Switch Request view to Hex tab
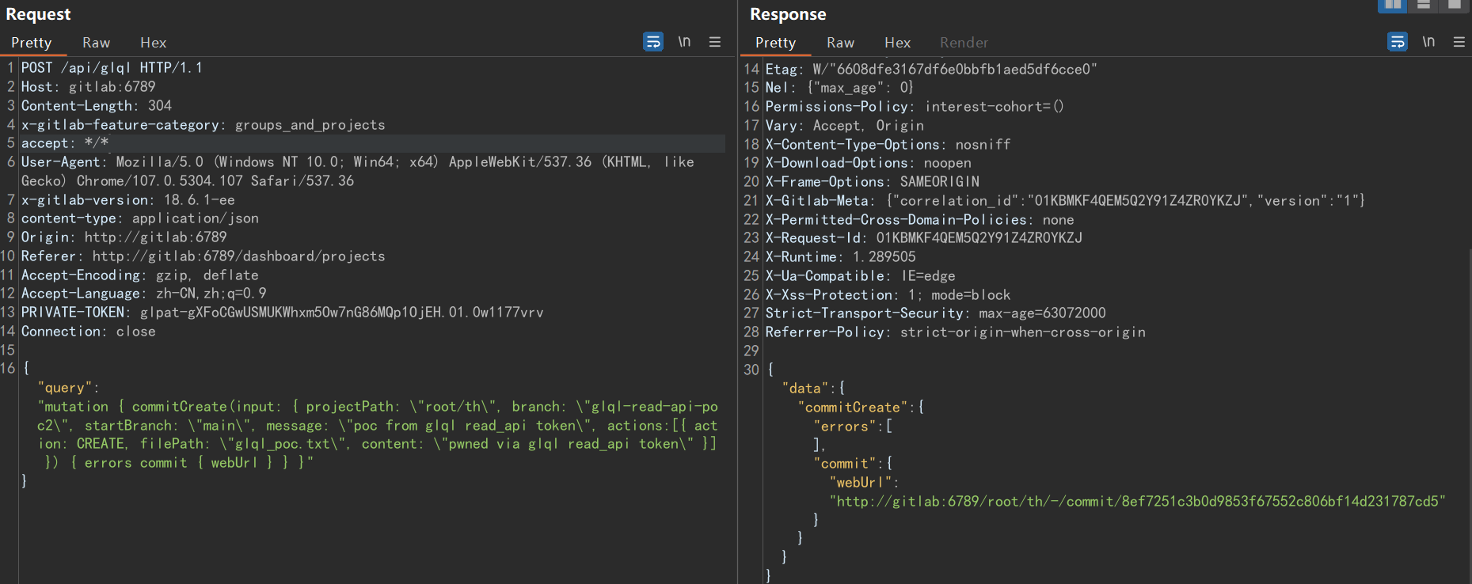1472x584 pixels. click(153, 43)
